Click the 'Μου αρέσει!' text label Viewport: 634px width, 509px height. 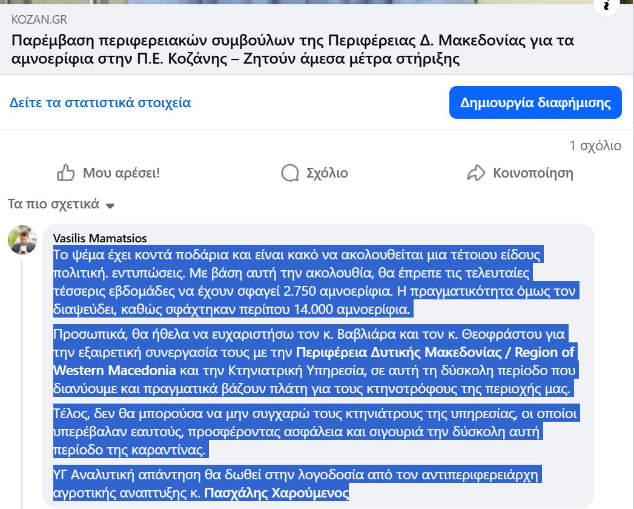coord(121,173)
